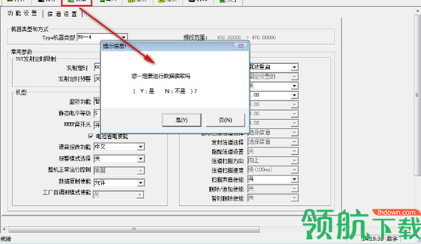This screenshot has width=421, height=244.
Task: Expand the Type机器类型 dropdown
Action: click(x=124, y=37)
